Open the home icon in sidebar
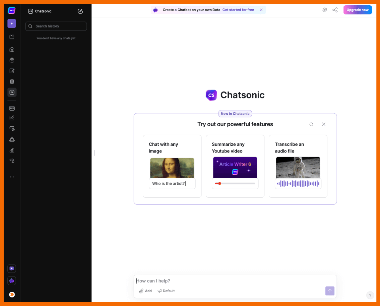The width and height of the screenshot is (380, 306). point(12,50)
